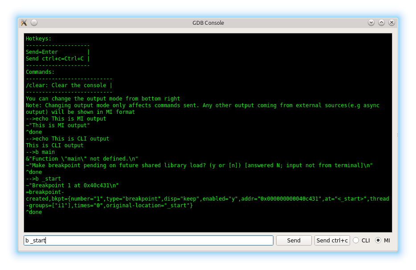Click the 'Hotkeys:' heading line
This screenshot has height=270, width=416.
[38, 39]
